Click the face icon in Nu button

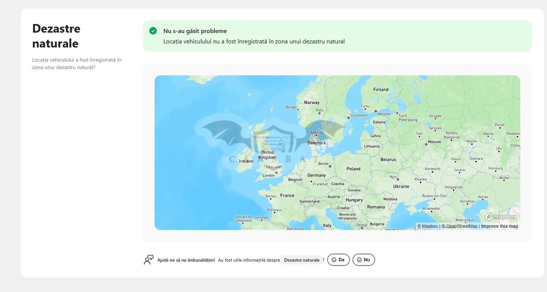tap(359, 260)
